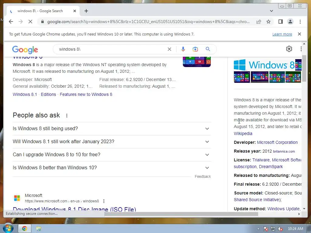The image size is (311, 233).
Task: Click the vertical scrollbar up arrow
Action: pyautogui.click(x=304, y=44)
